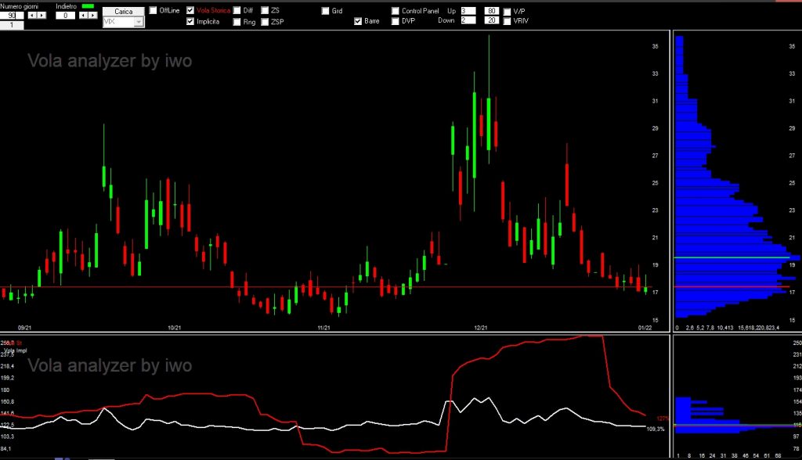The width and height of the screenshot is (802, 460).
Task: Click the Vola Impl legend label
Action: [x=16, y=350]
